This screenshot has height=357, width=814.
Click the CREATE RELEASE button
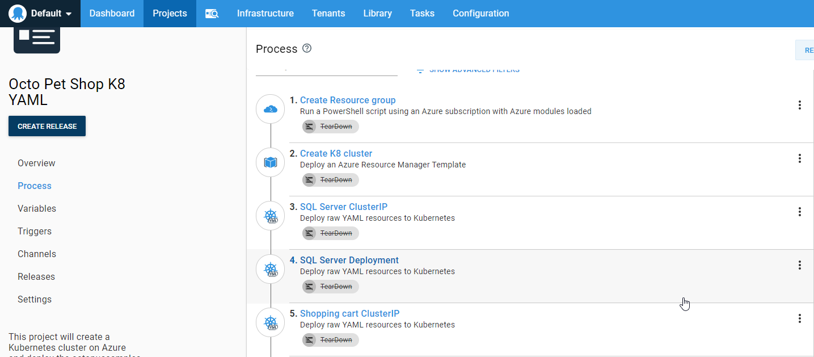pos(47,126)
